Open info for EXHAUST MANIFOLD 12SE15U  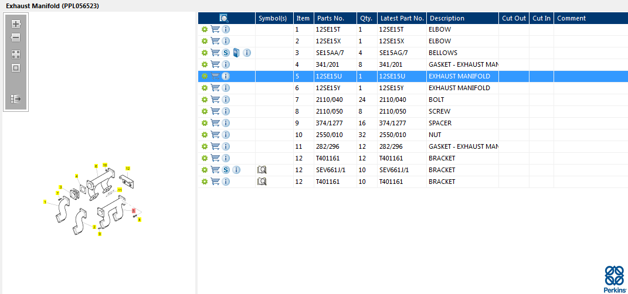(226, 76)
